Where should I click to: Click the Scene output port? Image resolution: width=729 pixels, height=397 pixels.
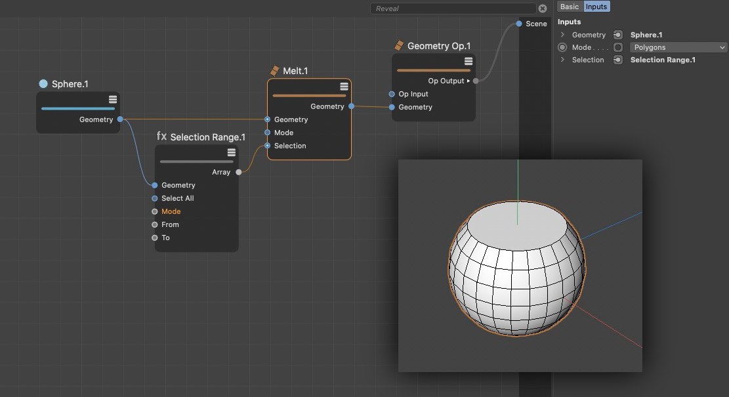click(519, 24)
